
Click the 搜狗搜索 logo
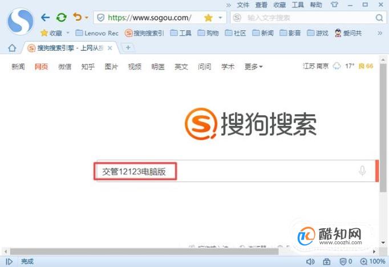pyautogui.click(x=251, y=124)
